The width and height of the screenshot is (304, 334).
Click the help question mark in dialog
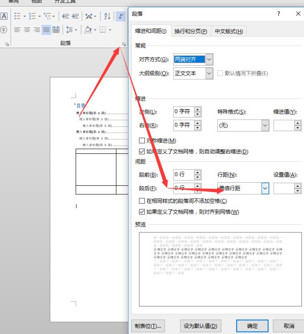point(279,14)
